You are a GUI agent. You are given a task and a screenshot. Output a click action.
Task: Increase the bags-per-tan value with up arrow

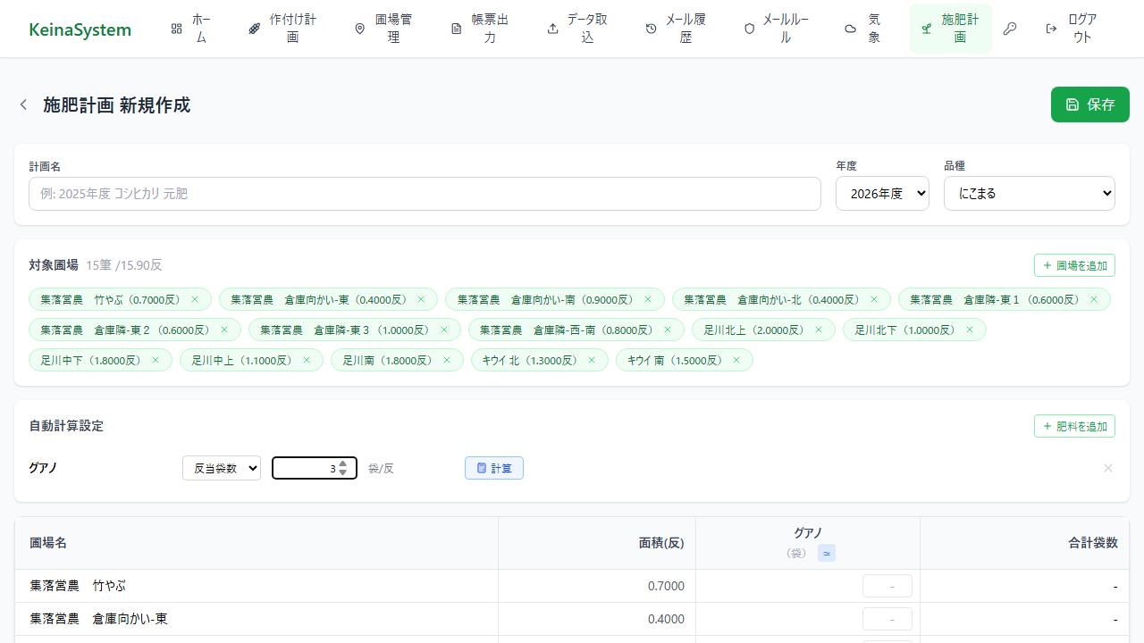(x=343, y=463)
